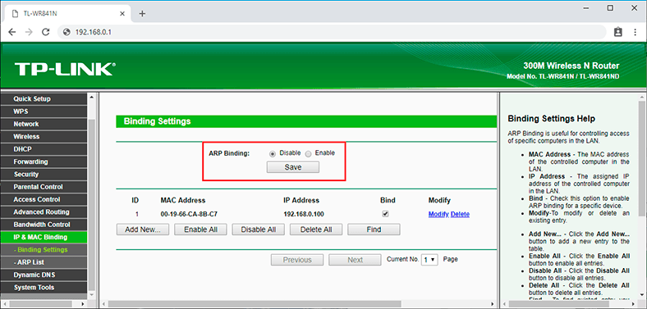Click the address bar showing 192.168.0.1

point(333,32)
